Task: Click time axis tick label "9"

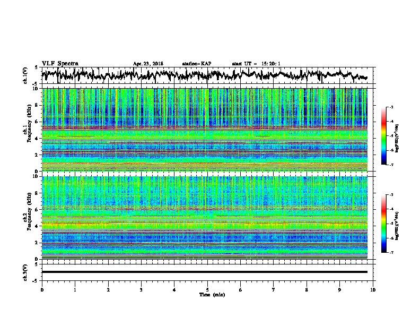Action: coord(339,290)
